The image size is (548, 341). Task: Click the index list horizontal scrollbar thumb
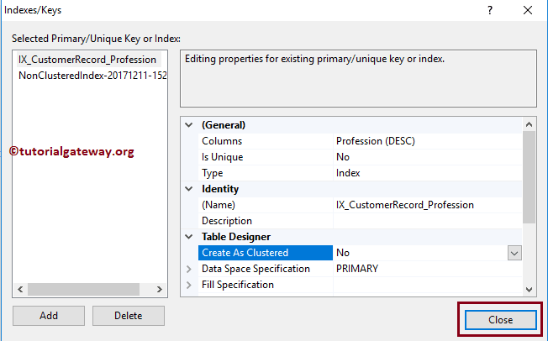point(83,289)
